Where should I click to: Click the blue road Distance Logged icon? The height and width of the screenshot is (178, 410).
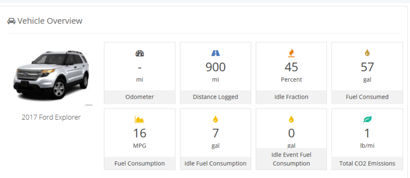[x=216, y=53]
